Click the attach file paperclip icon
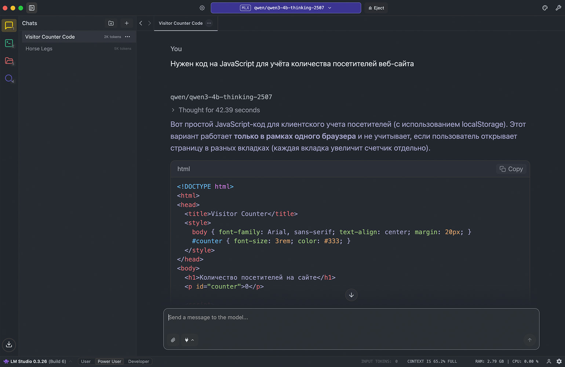Image resolution: width=565 pixels, height=367 pixels. click(x=173, y=340)
